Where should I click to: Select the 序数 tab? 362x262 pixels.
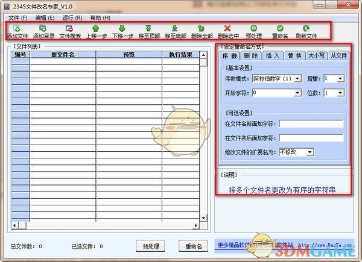pos(229,55)
